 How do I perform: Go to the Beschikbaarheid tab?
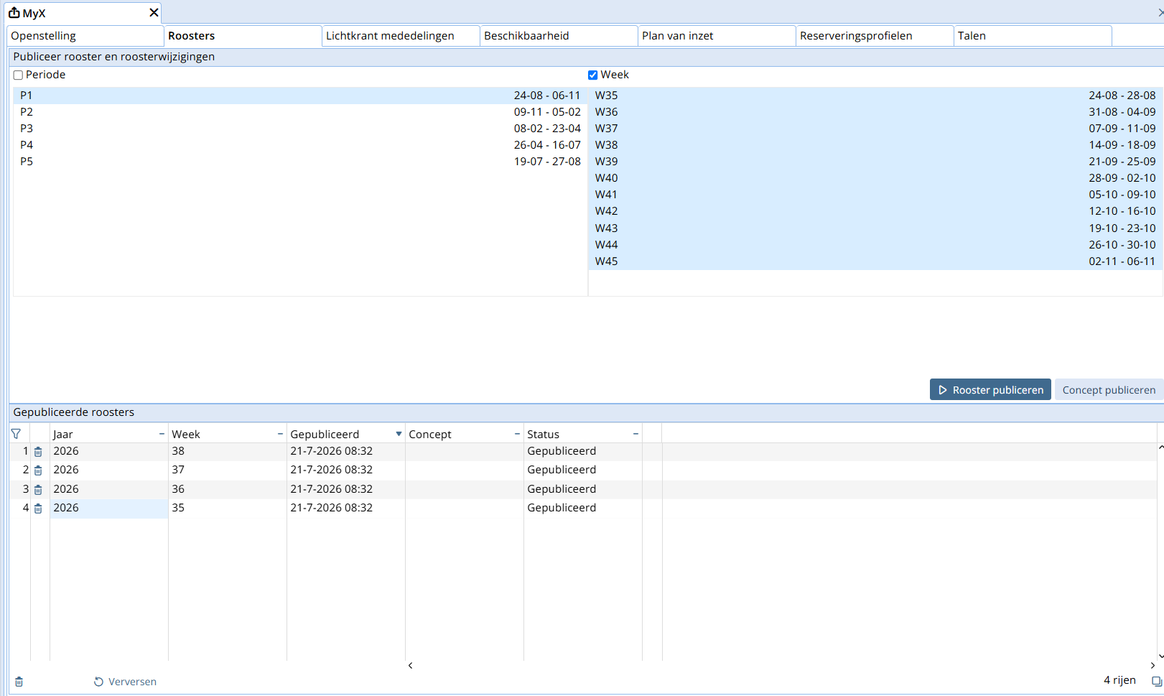[559, 36]
